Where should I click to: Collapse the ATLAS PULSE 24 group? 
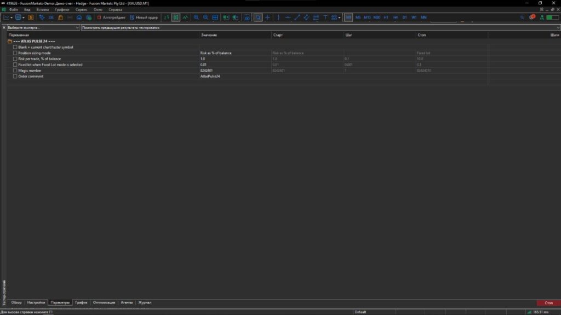(x=10, y=42)
